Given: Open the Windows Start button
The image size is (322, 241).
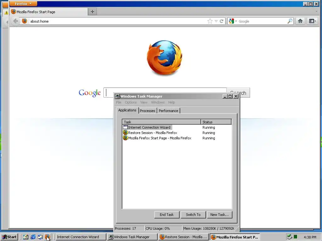Looking at the screenshot, I should 9,237.
